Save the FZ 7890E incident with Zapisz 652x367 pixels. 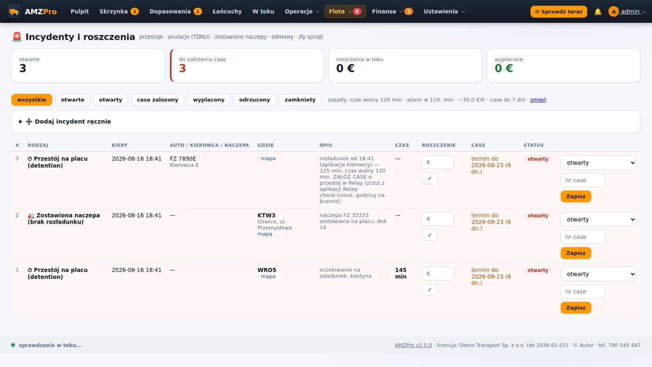point(576,196)
